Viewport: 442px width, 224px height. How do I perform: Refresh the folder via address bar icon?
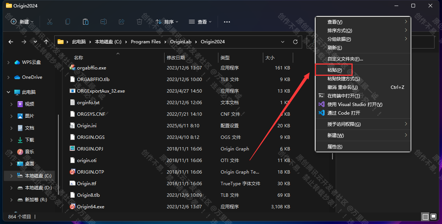tap(295, 42)
